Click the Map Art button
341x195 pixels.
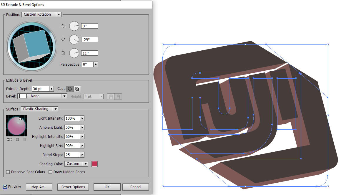[x=39, y=187]
